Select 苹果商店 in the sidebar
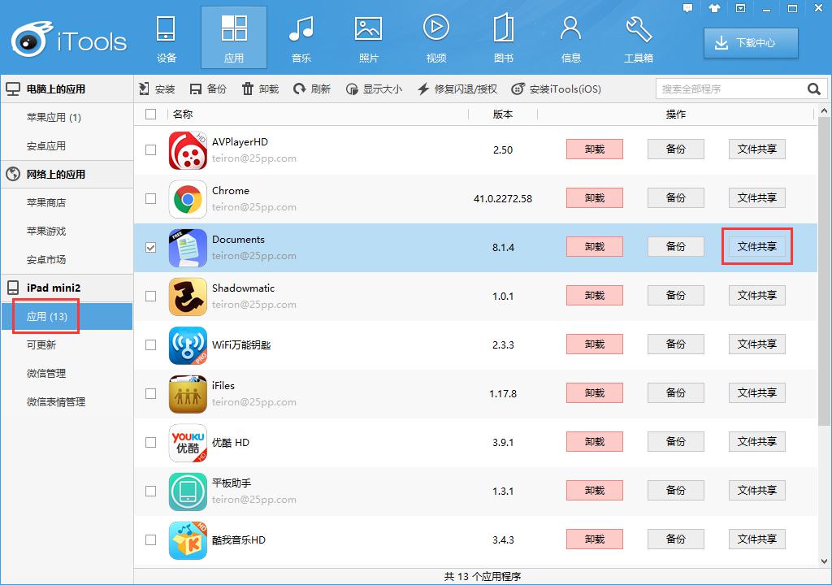The width and height of the screenshot is (832, 585). coord(46,203)
